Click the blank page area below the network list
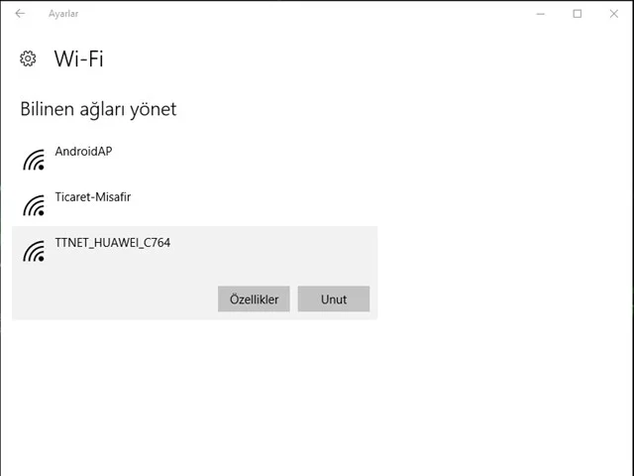Screen dimensions: 634x476 297,397
